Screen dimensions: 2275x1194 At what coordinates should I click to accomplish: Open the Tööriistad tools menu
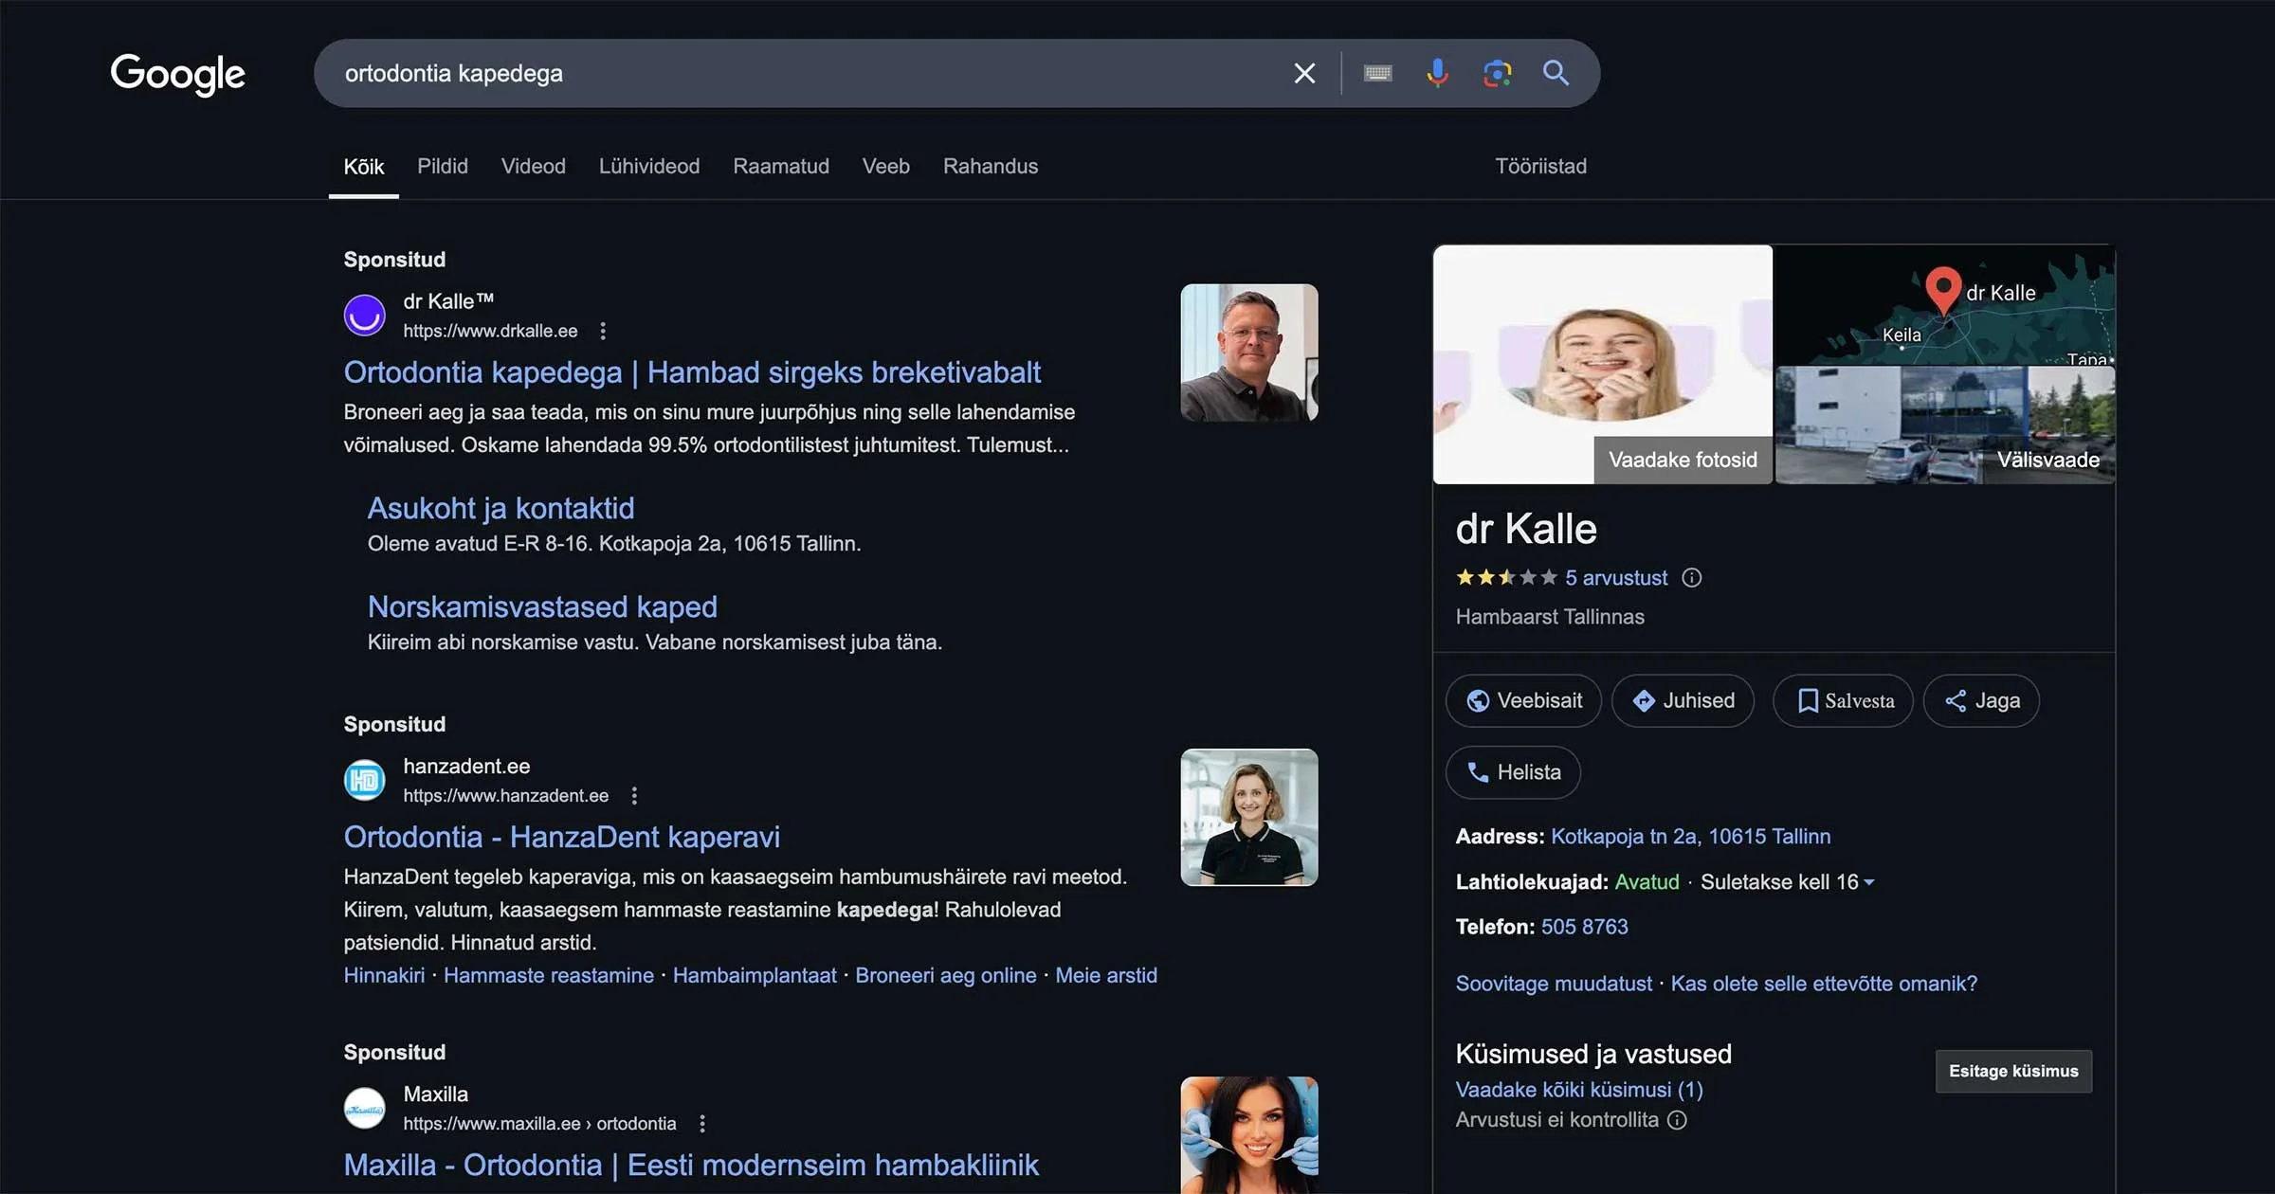point(1540,166)
